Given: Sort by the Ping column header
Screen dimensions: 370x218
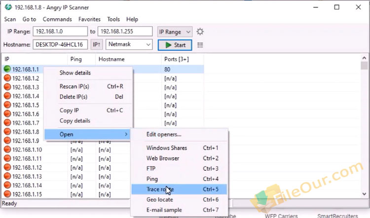Looking at the screenshot, I should [81, 59].
